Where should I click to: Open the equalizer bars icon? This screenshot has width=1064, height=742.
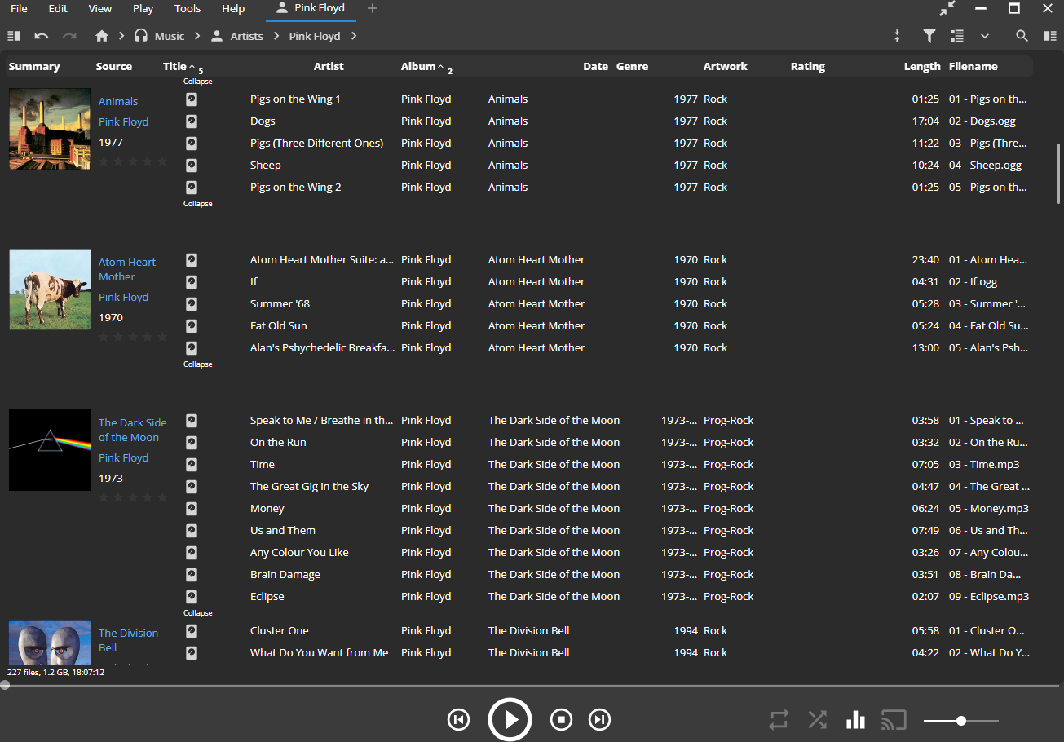[x=855, y=719]
